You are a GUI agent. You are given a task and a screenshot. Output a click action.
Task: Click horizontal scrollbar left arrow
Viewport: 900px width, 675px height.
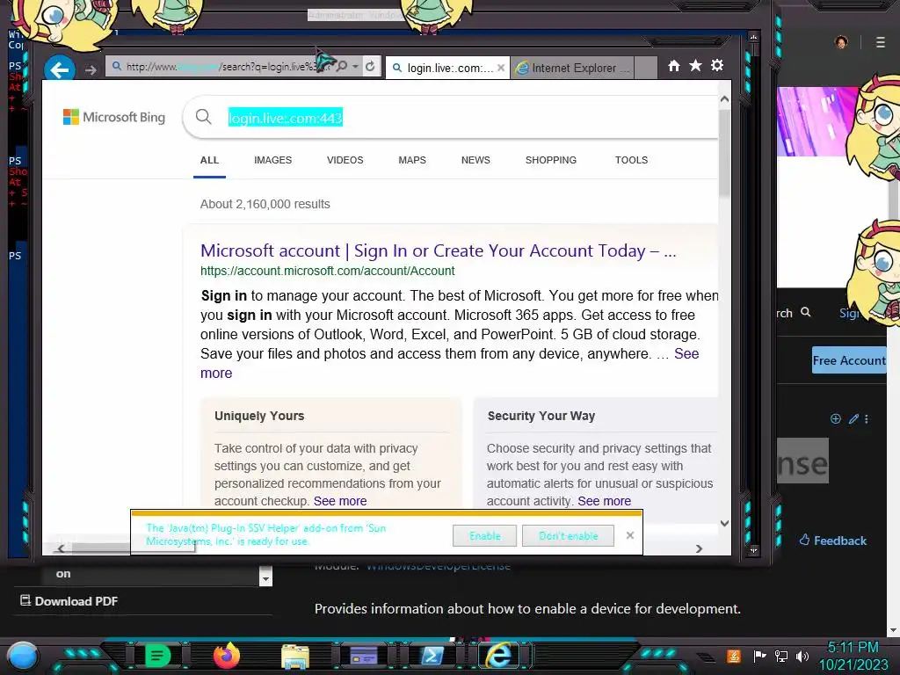[x=61, y=548]
